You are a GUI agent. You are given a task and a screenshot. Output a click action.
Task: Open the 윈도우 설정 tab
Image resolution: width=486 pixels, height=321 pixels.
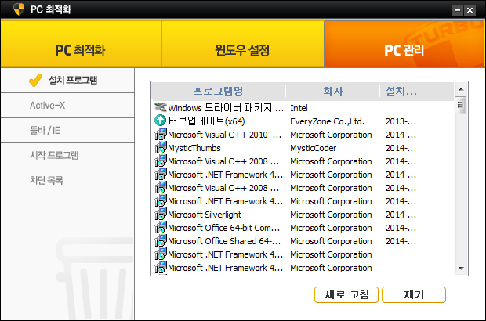243,44
